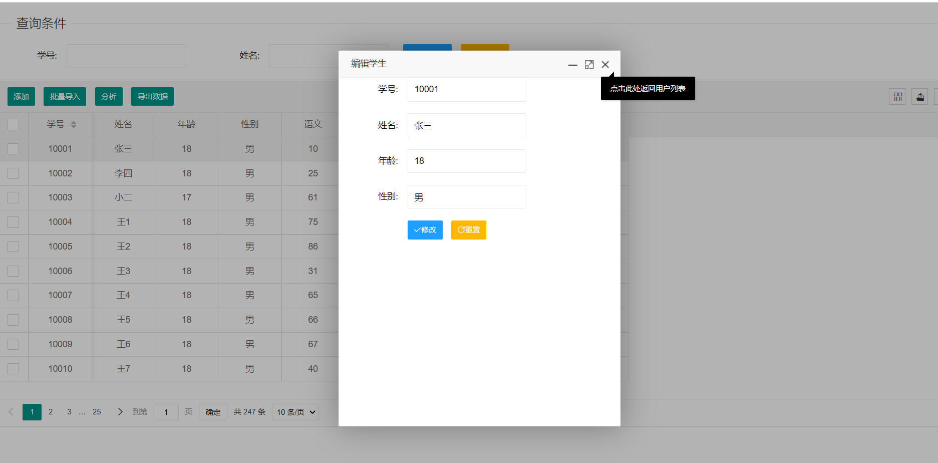Click the 确定 button to jump pages
The width and height of the screenshot is (938, 463).
[x=212, y=412]
